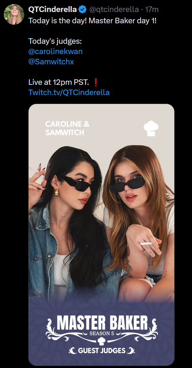Open the Twitch.tv/QTCinderella link
This screenshot has height=368, width=192.
pyautogui.click(x=69, y=92)
